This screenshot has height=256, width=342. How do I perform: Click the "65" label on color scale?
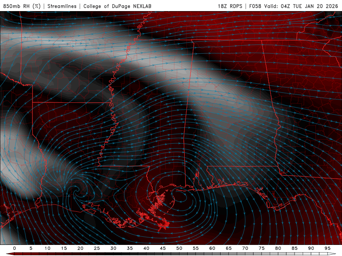point(229,248)
